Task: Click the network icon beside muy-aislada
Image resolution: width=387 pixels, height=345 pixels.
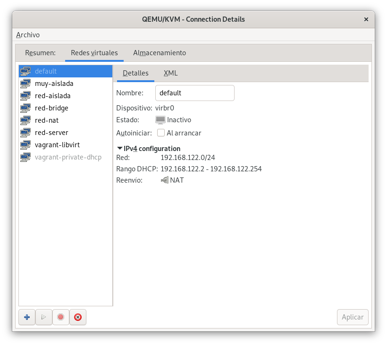Action: [x=25, y=84]
